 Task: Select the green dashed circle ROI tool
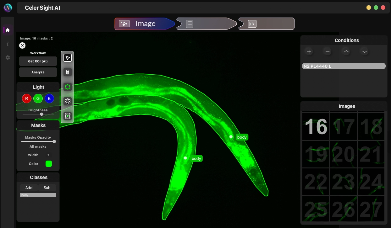67,87
